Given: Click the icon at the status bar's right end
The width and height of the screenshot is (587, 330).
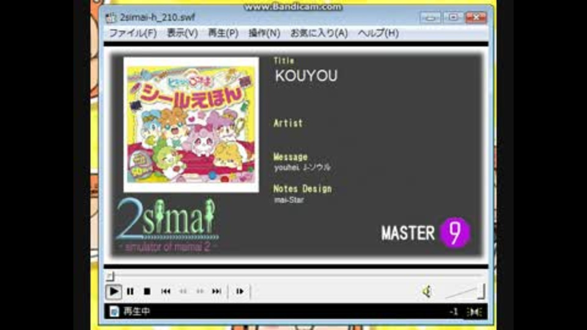Looking at the screenshot, I should click(x=474, y=312).
